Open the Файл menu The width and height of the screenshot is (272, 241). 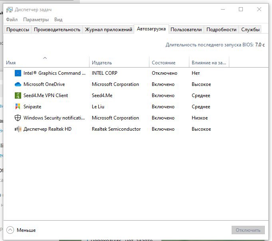[12, 20]
